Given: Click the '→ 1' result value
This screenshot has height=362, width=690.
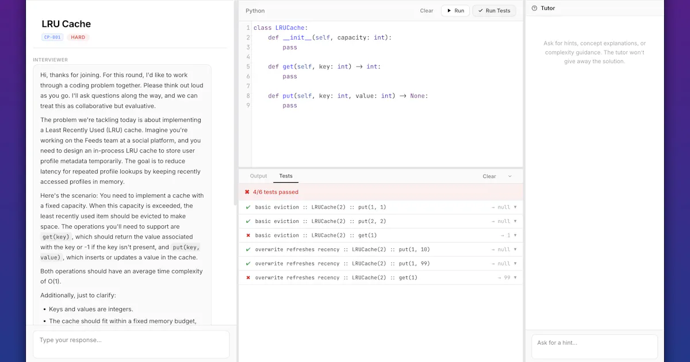Looking at the screenshot, I should click(505, 235).
